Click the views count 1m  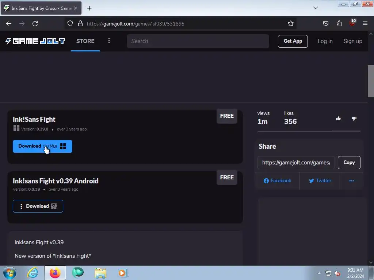tap(262, 121)
